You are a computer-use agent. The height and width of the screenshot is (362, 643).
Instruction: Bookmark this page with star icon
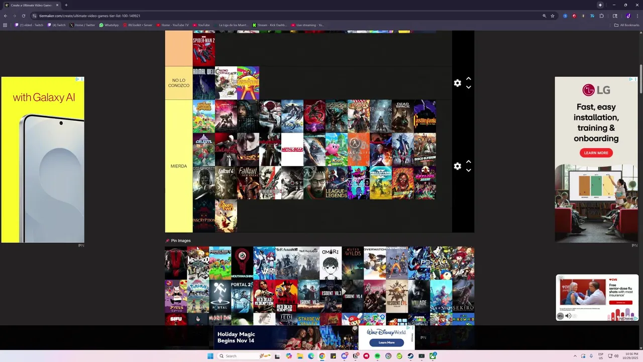tap(553, 16)
